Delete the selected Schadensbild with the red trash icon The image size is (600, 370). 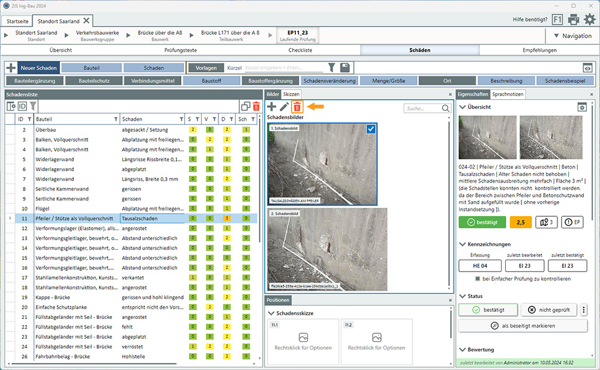pyautogui.click(x=297, y=107)
